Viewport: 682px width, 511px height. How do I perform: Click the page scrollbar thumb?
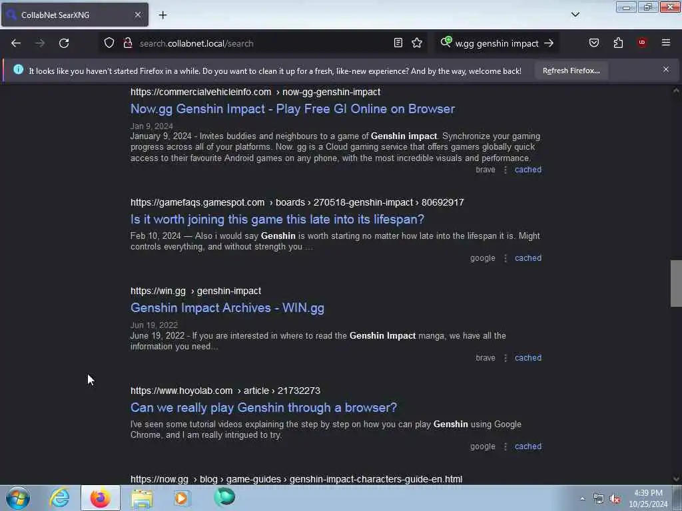[x=676, y=283]
